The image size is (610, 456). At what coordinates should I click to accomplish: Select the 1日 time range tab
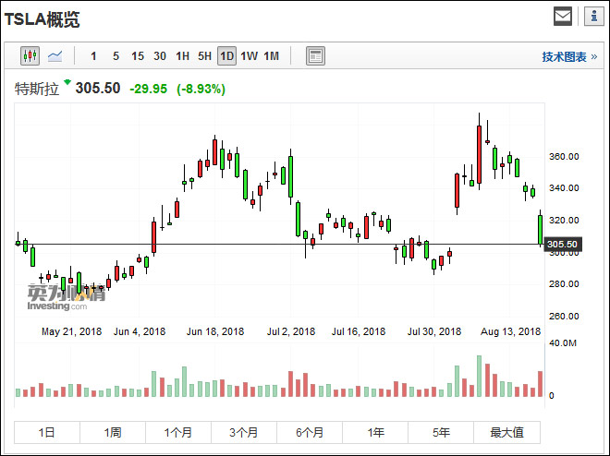click(x=47, y=432)
